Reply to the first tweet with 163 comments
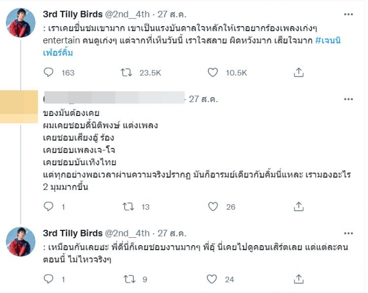This screenshot has height=293, width=368. pos(49,73)
